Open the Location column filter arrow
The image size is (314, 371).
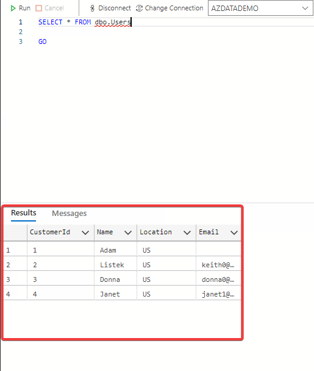pos(187,232)
